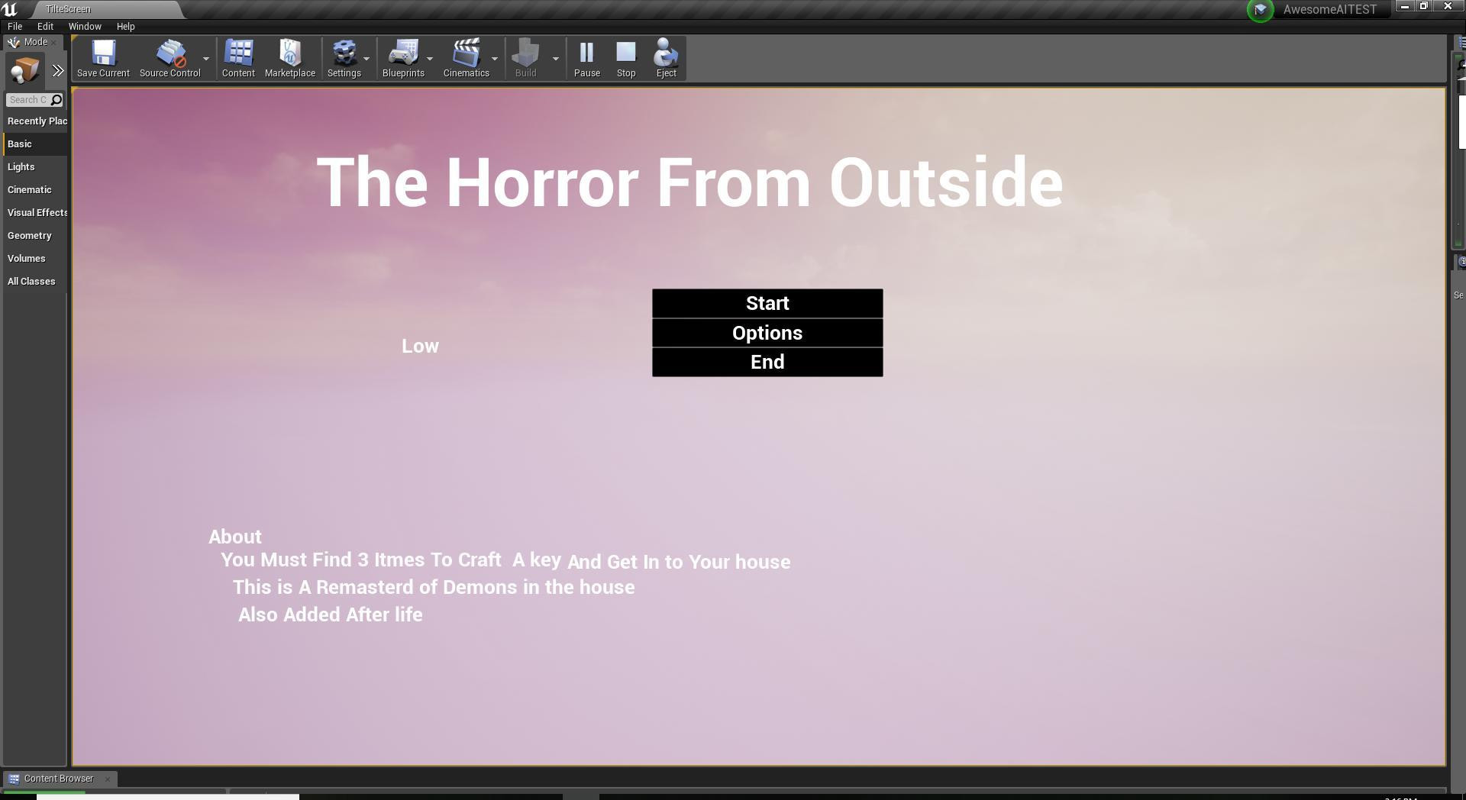The image size is (1466, 800).
Task: Click the About heading text
Action: point(235,537)
